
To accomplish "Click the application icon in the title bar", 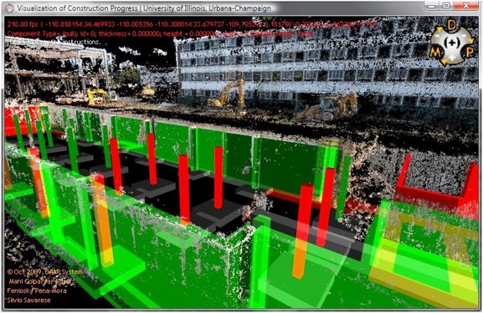I will click(9, 8).
